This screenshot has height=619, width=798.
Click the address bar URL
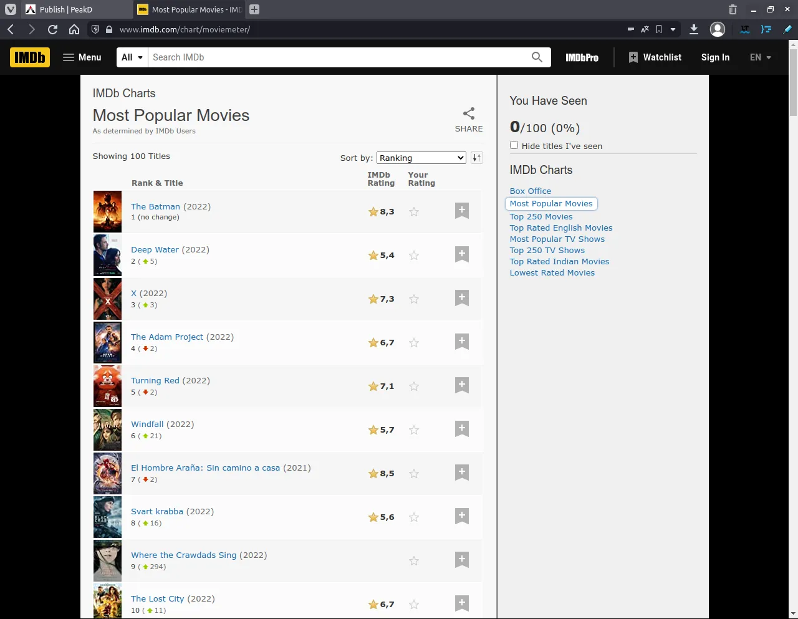click(185, 29)
